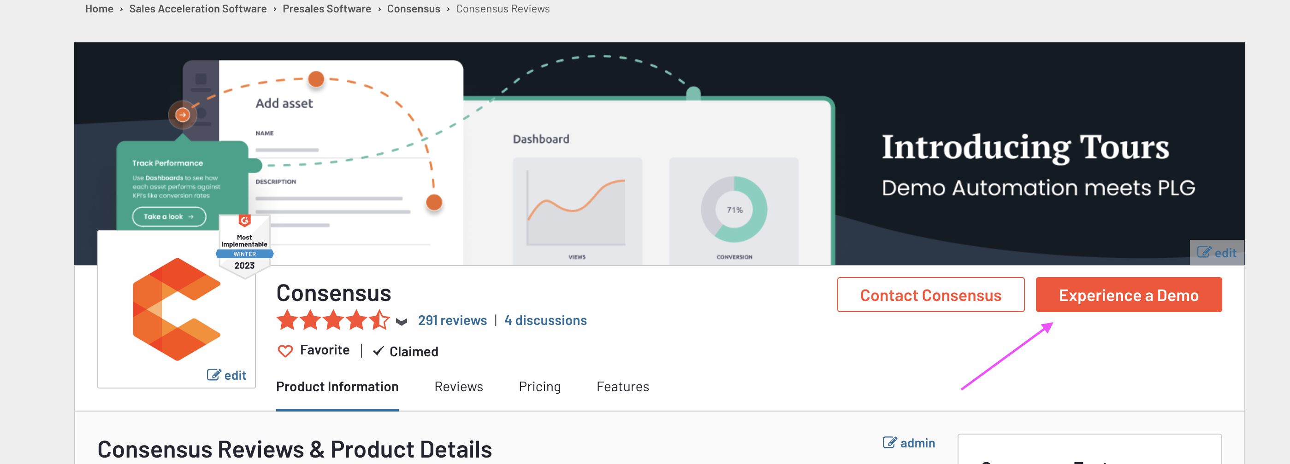1290x464 pixels.
Task: Click the edit icon under Consensus logo
Action: coord(214,375)
